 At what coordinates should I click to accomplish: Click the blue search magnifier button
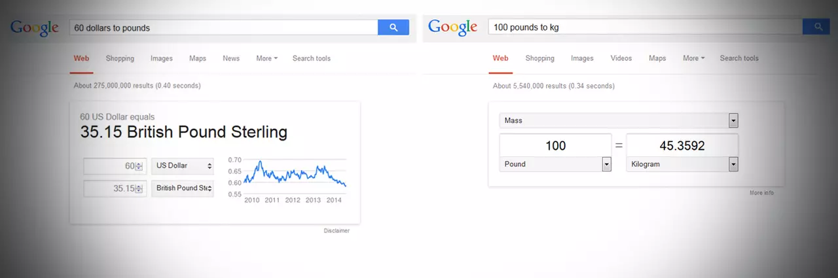pyautogui.click(x=393, y=27)
